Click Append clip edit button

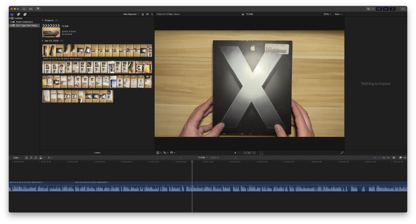(x=36, y=158)
